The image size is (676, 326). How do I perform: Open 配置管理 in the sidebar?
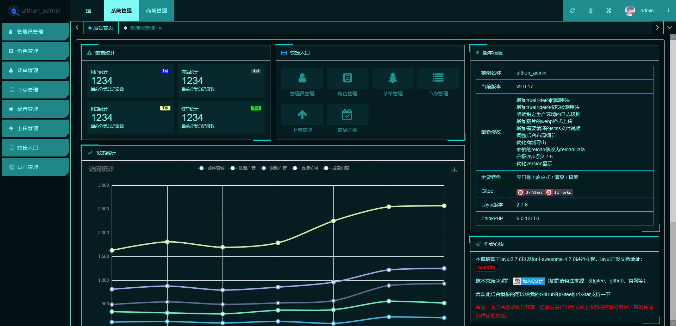coord(35,109)
